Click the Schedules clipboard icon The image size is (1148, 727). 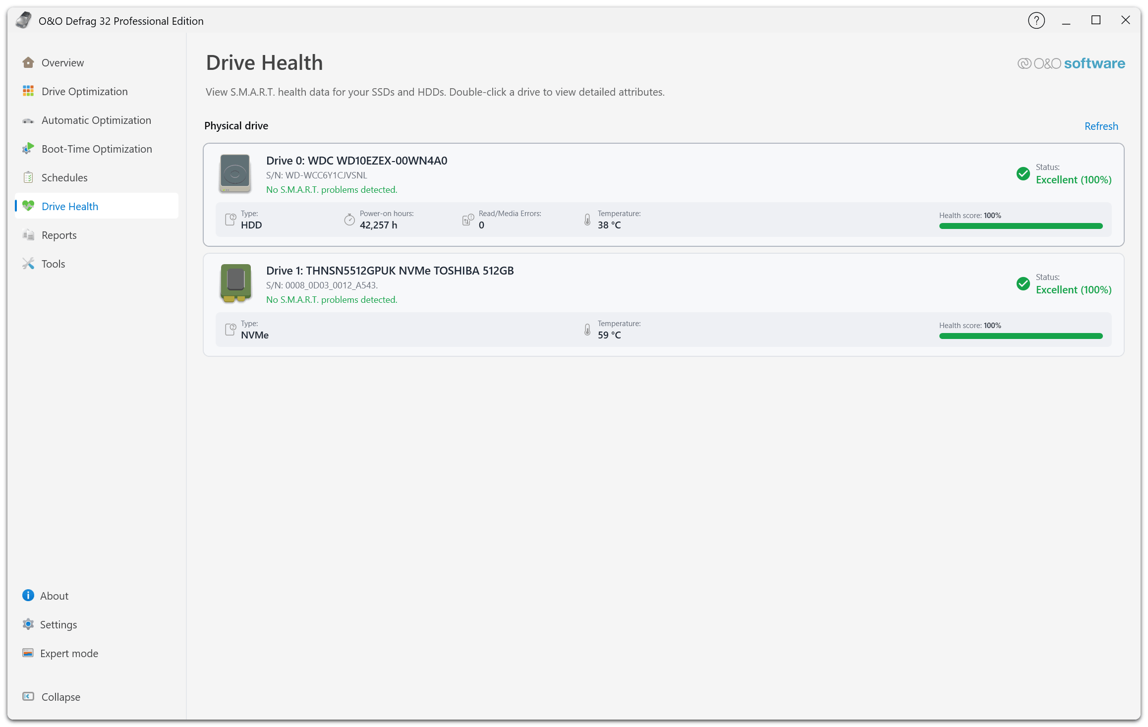pos(28,177)
